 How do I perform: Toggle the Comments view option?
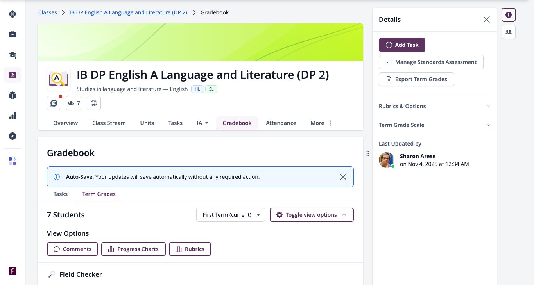(x=72, y=249)
